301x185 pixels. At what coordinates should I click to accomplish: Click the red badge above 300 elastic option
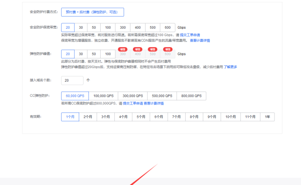point(123,49)
